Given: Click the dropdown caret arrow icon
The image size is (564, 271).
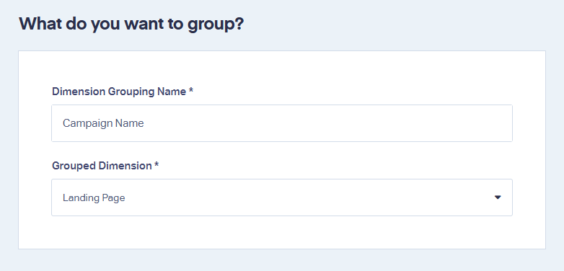Looking at the screenshot, I should 498,197.
